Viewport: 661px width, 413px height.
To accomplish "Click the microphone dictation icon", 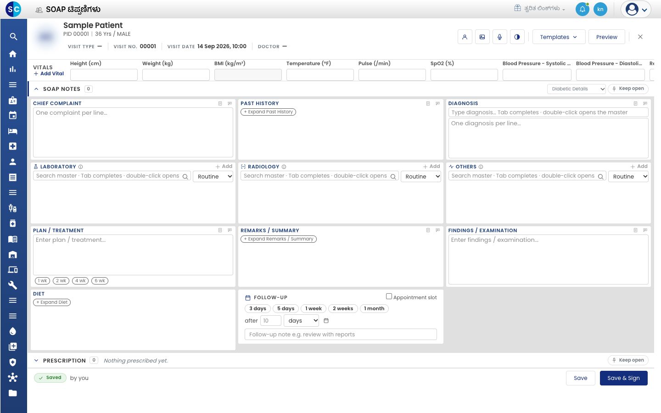I will [x=500, y=37].
